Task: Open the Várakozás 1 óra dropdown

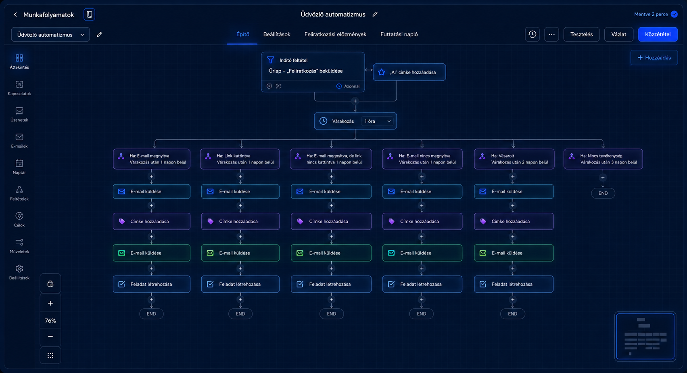Action: (x=378, y=121)
